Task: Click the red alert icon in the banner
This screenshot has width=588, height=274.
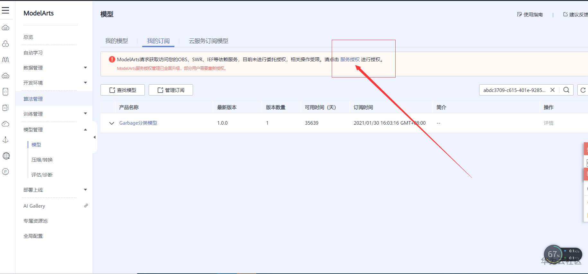Action: tap(112, 59)
